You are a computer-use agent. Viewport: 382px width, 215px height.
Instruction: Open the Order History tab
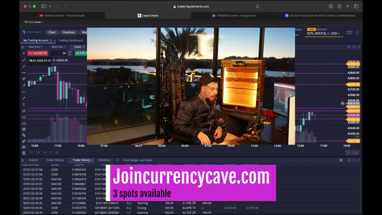coord(55,160)
